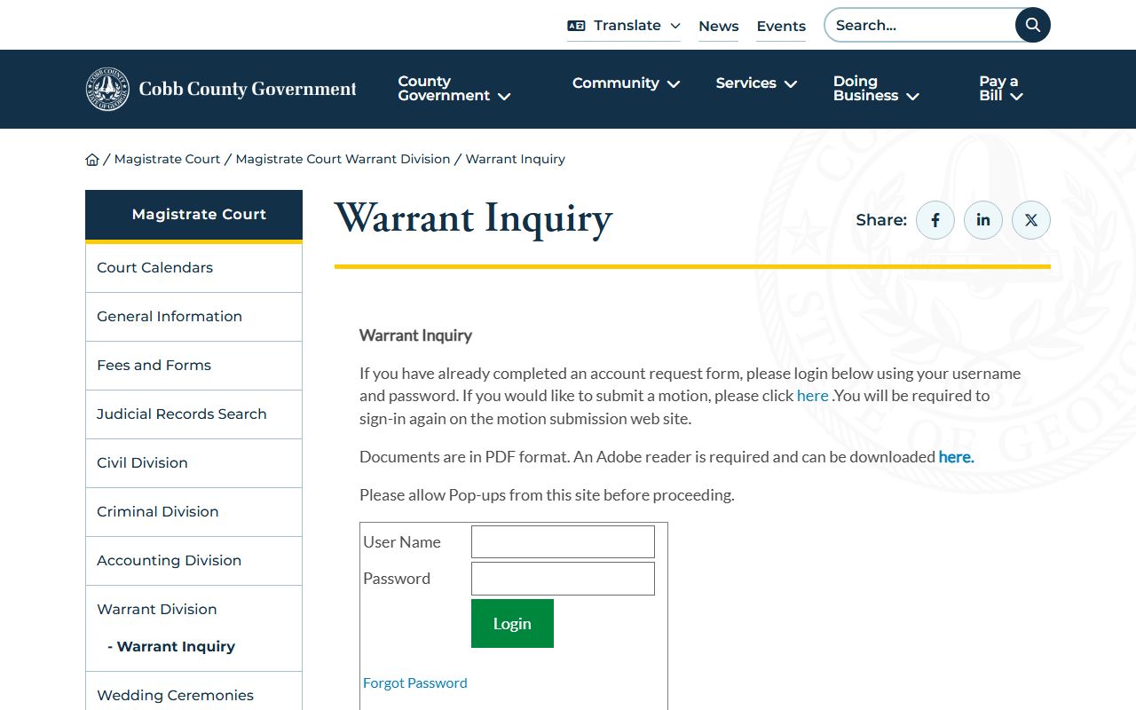
Task: Open Judicial Records Search in sidebar
Action: (193, 414)
